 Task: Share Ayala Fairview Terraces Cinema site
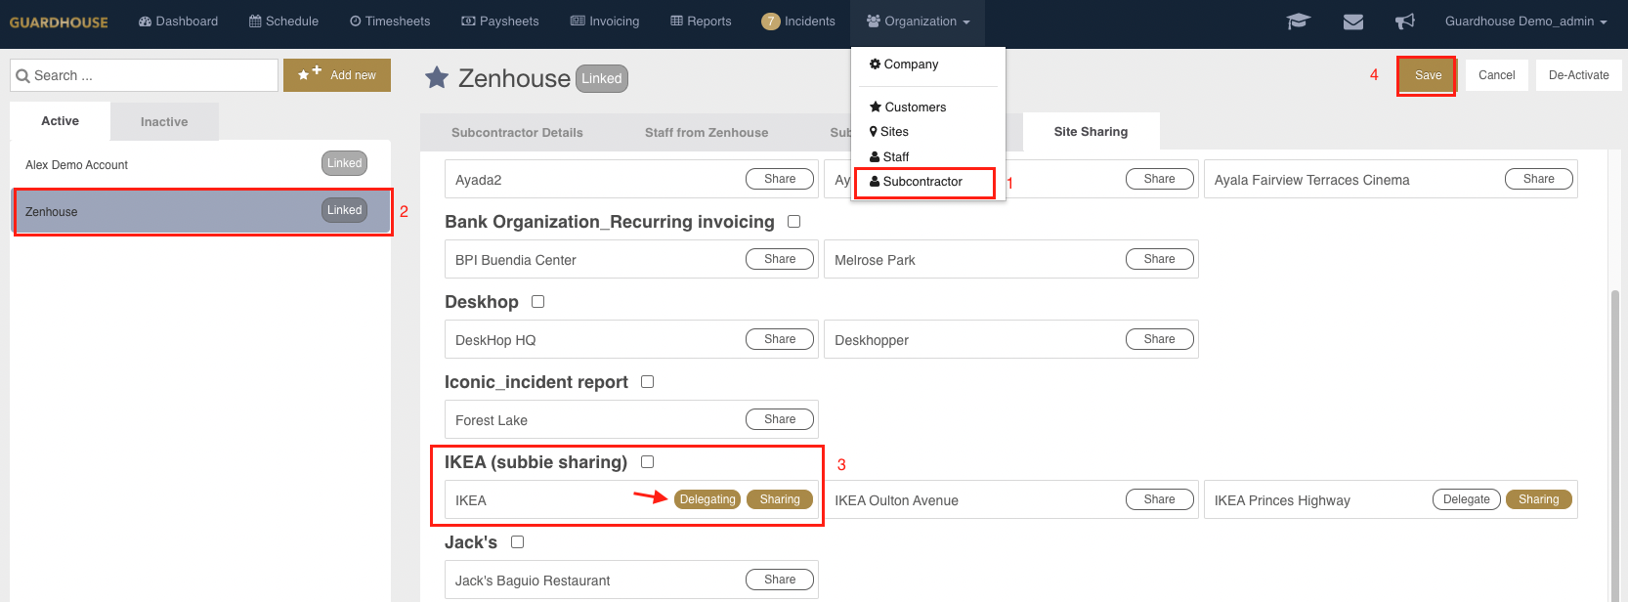pyautogui.click(x=1538, y=179)
